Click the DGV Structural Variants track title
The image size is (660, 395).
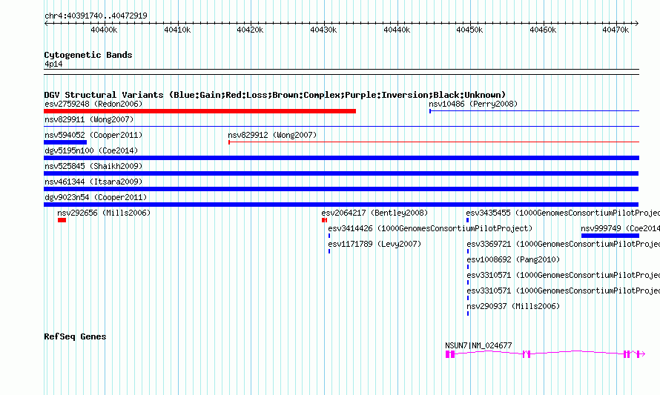coord(275,95)
